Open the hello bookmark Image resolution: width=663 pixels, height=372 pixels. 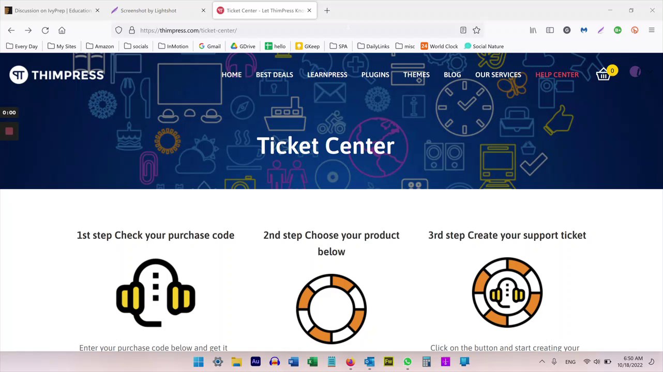click(275, 47)
